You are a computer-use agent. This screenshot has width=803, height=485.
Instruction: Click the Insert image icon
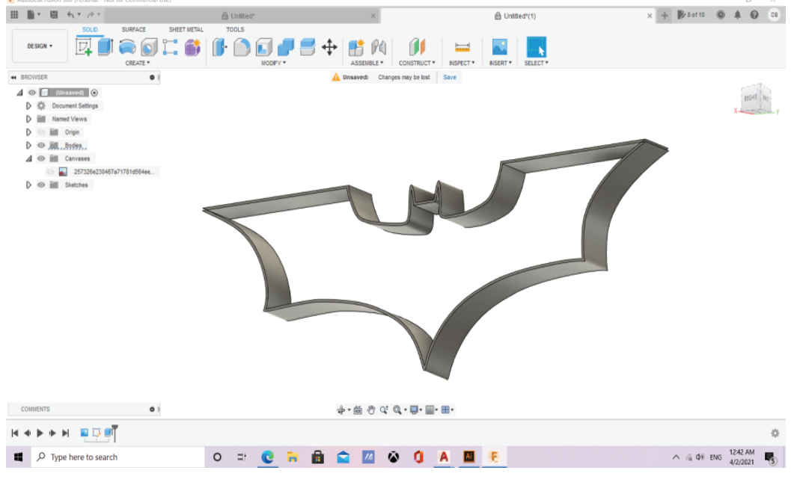(x=499, y=47)
